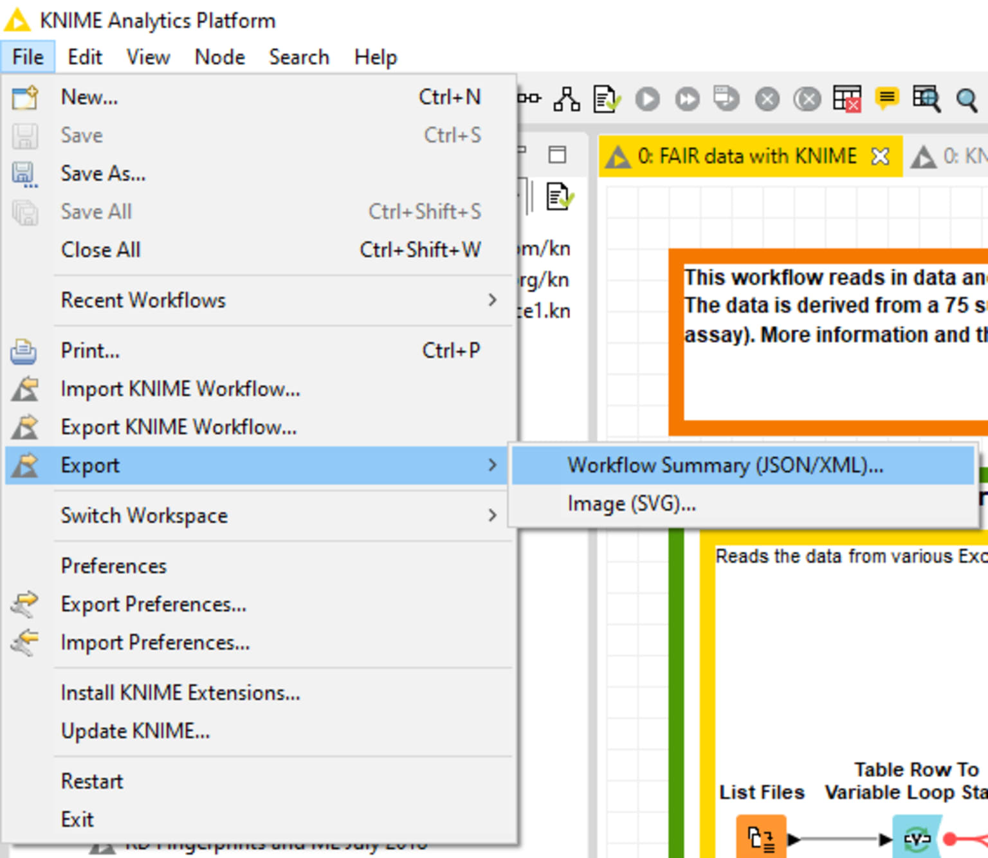The width and height of the screenshot is (988, 858).
Task: Click the printer icon beside Print
Action: tap(24, 352)
